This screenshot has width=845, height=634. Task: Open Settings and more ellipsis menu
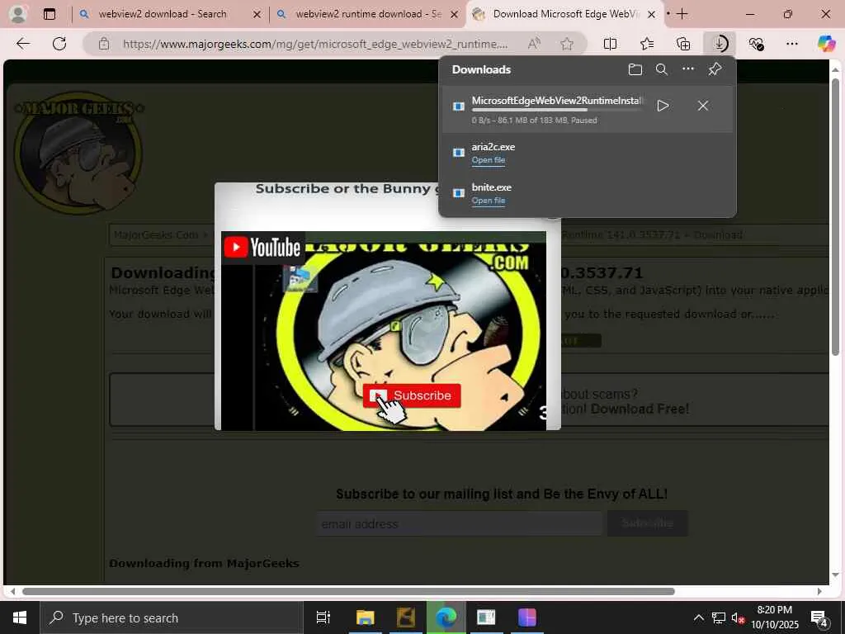pos(791,44)
